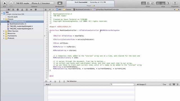Click NSXMLParserDelegate in the code
Viewport: 180px width, 101px height.
[x=110, y=30]
